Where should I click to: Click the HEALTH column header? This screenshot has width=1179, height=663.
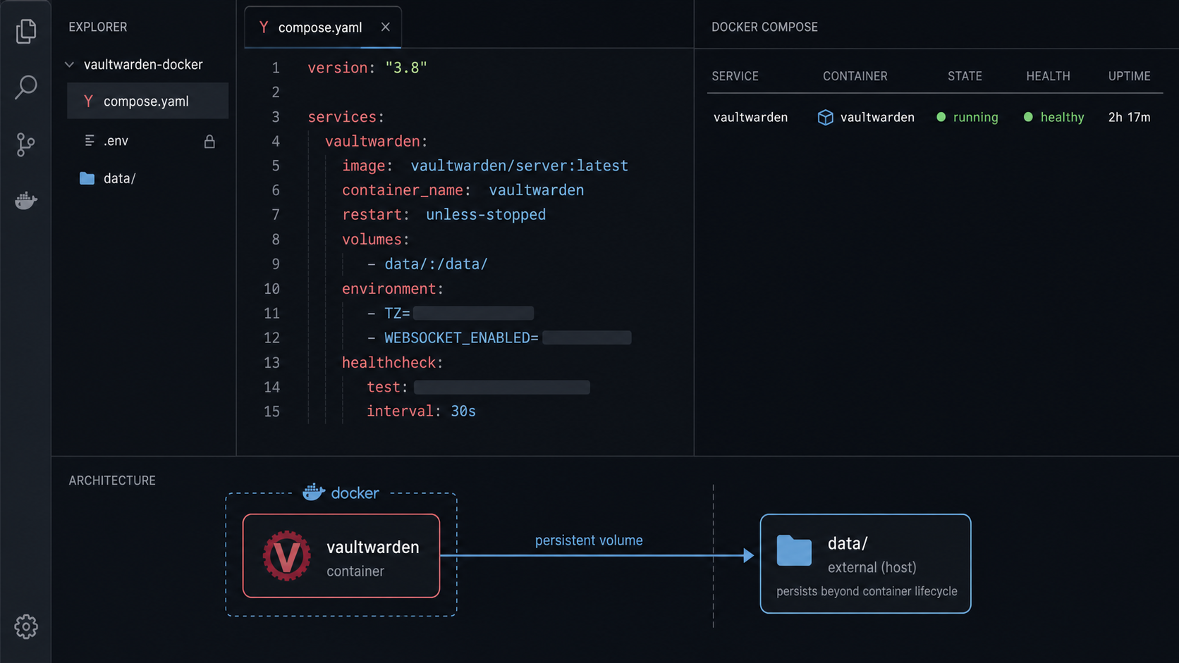coord(1048,76)
